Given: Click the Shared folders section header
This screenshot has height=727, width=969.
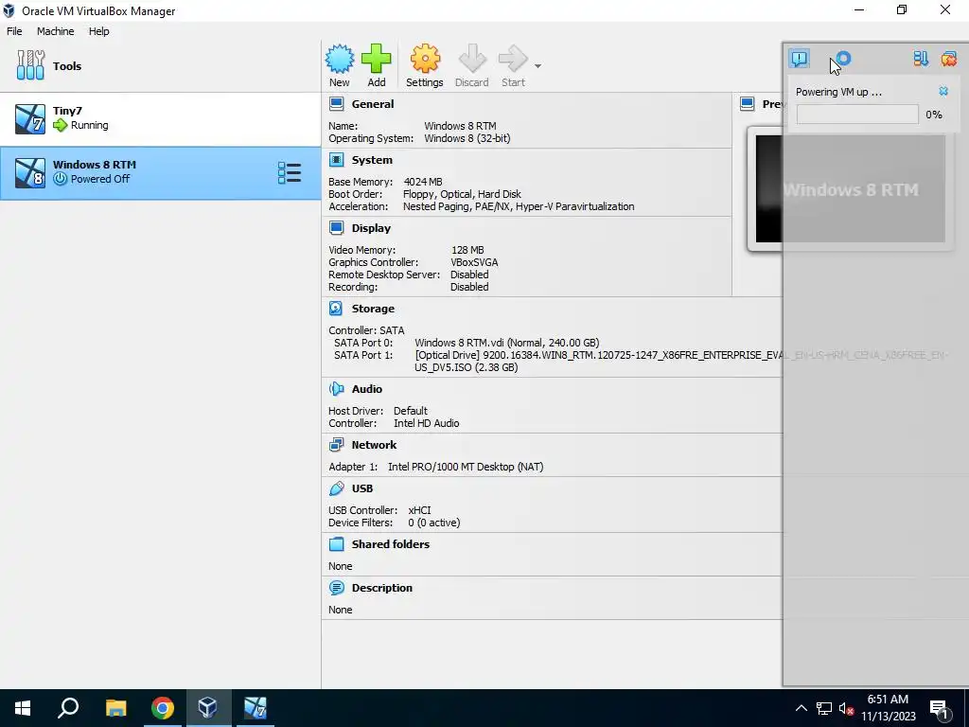Looking at the screenshot, I should 391,544.
